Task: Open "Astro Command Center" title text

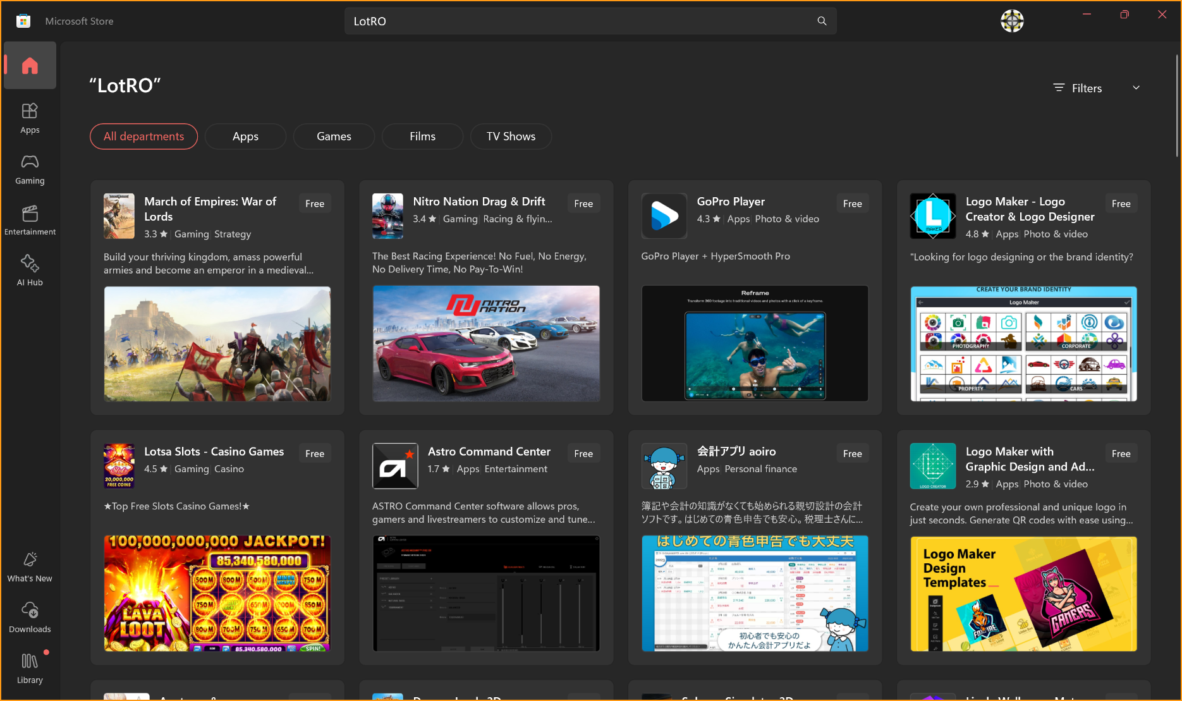Action: (x=489, y=451)
